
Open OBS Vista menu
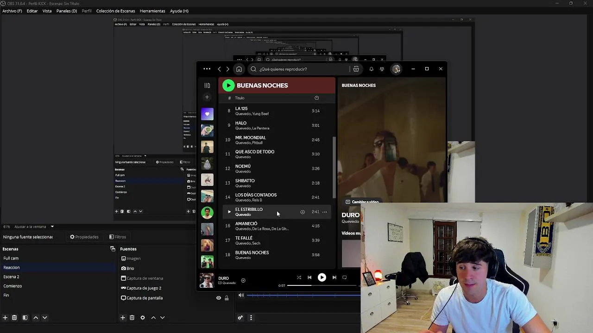(47, 11)
